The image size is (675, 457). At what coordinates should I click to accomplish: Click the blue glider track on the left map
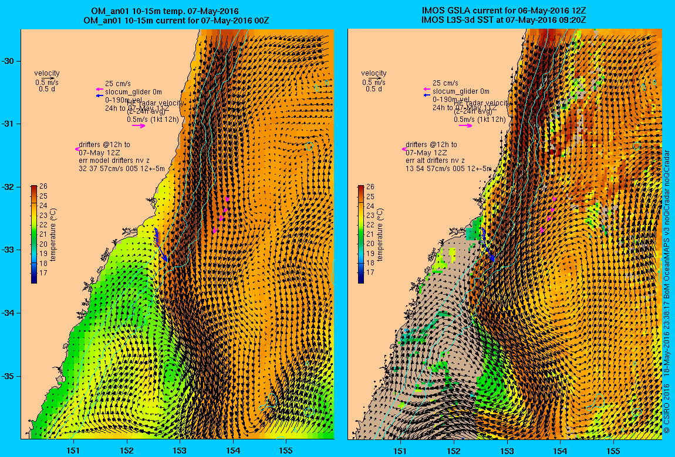click(161, 244)
